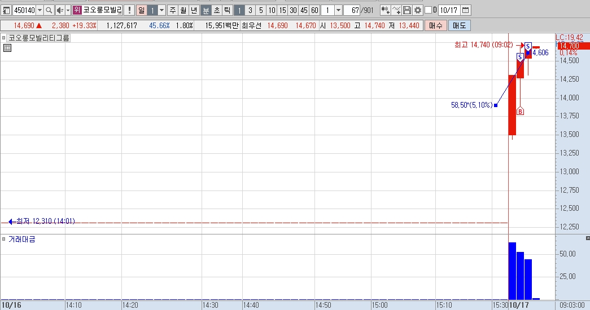Click the +19.33% change rate value
The image size is (590, 310).
coord(84,25)
